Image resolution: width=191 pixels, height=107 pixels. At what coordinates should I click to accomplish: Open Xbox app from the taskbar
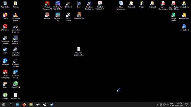[45, 104]
